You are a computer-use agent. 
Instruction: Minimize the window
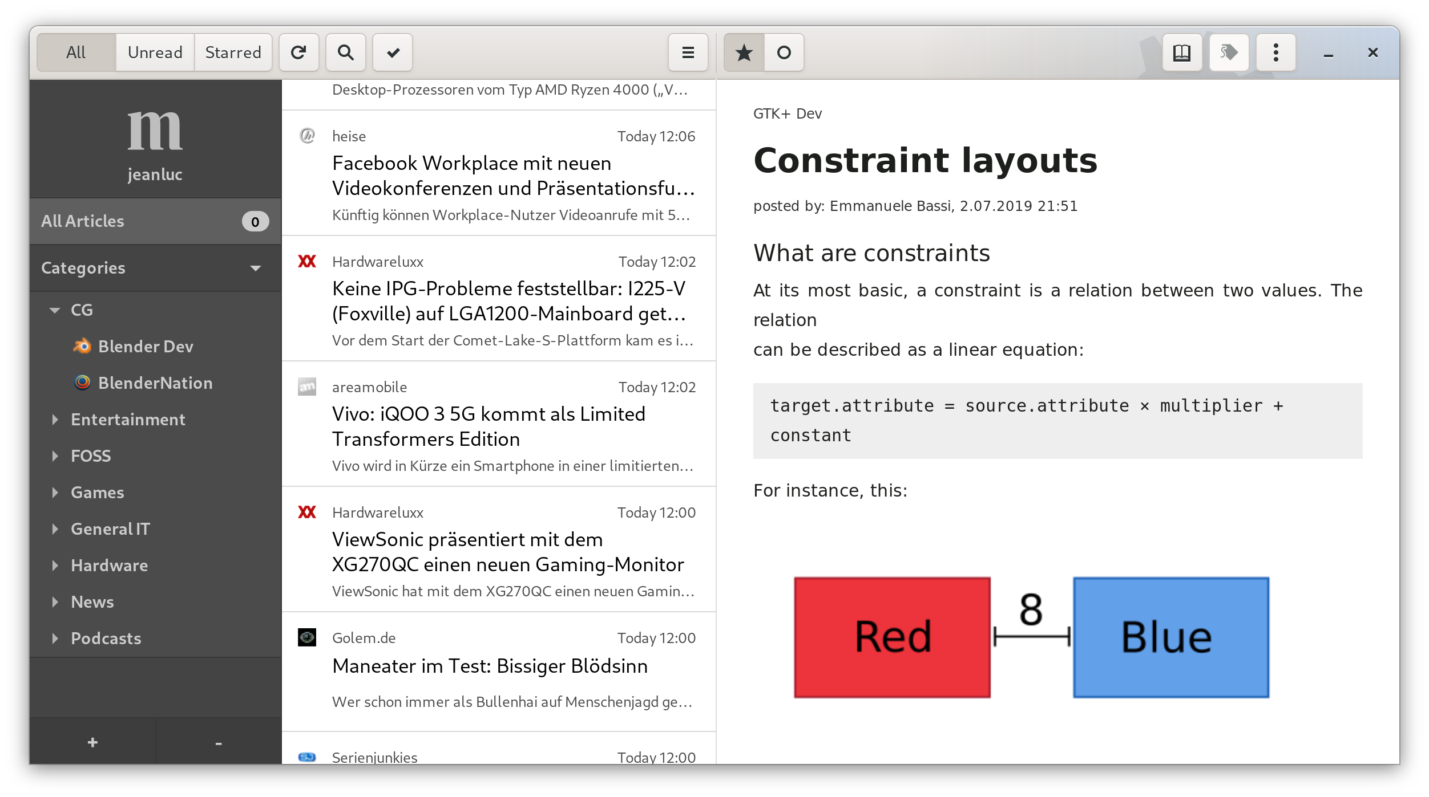1329,53
